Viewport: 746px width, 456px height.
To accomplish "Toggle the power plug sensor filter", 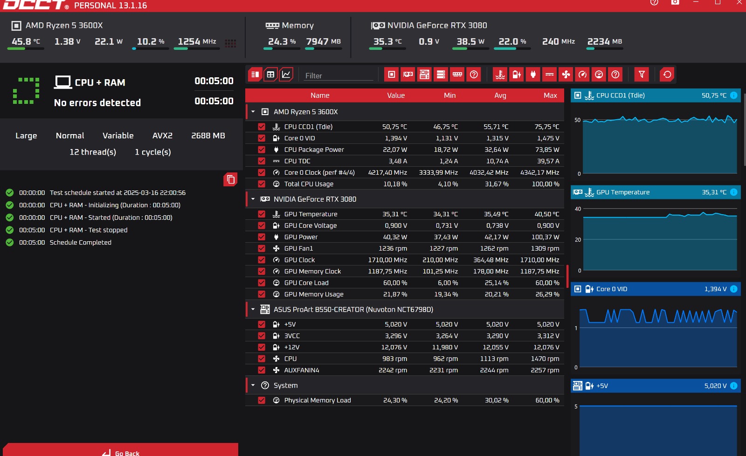I will pos(533,75).
